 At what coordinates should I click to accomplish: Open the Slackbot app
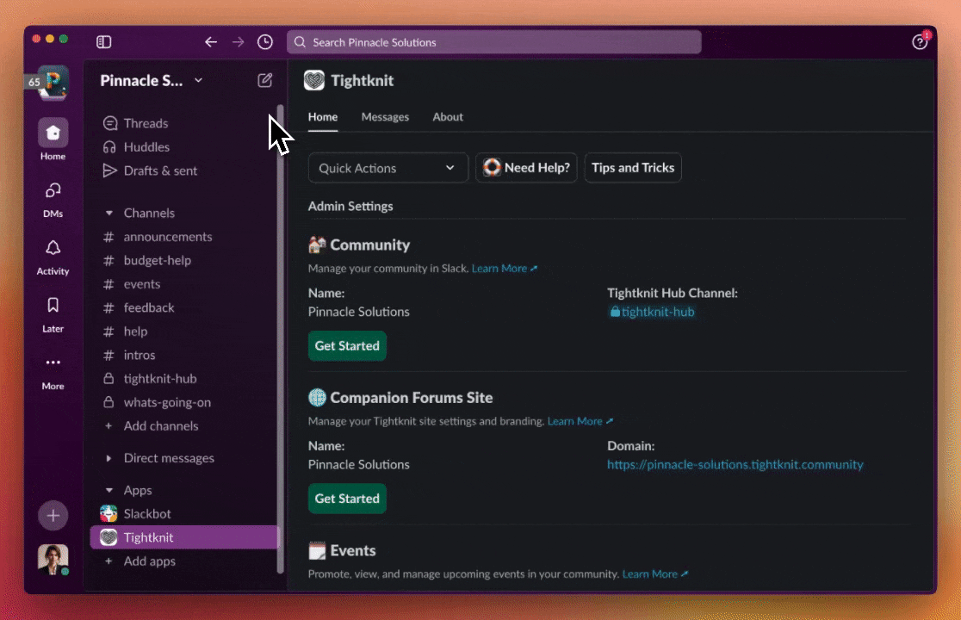[147, 514]
